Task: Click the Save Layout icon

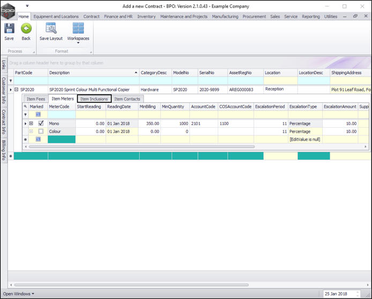Action: (51, 28)
